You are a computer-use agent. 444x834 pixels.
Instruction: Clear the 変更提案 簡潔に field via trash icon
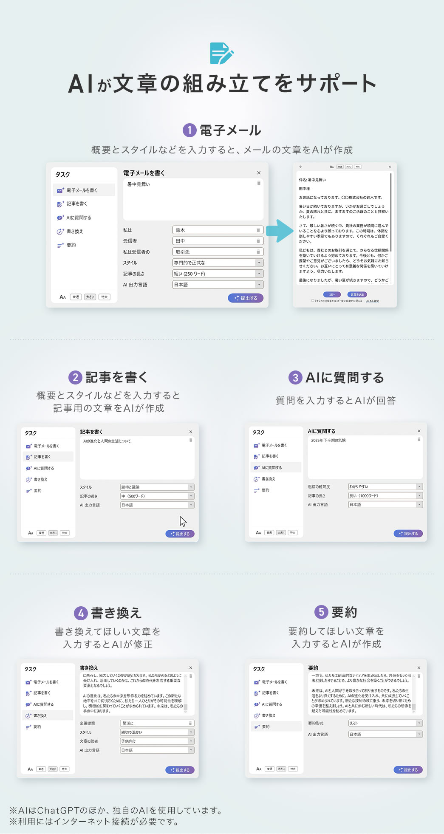click(x=191, y=723)
